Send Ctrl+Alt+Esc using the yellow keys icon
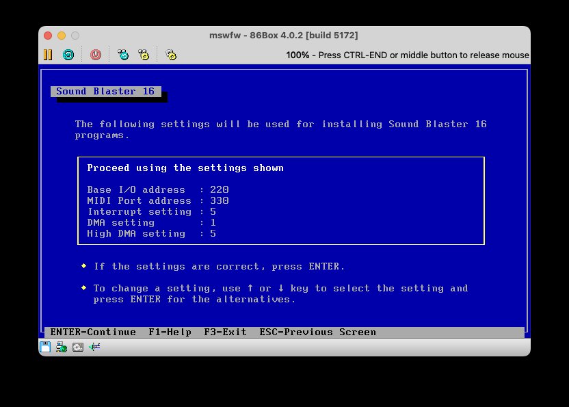 (x=144, y=55)
